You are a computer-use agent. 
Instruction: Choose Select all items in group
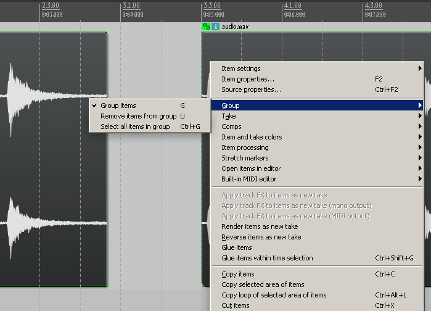coord(135,126)
